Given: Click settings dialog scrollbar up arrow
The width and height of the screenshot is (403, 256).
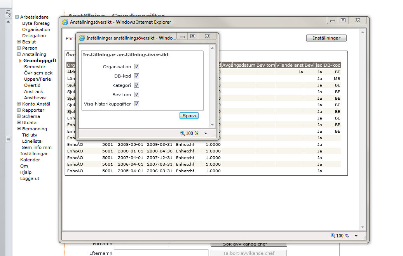Looking at the screenshot, I should click(212, 48).
